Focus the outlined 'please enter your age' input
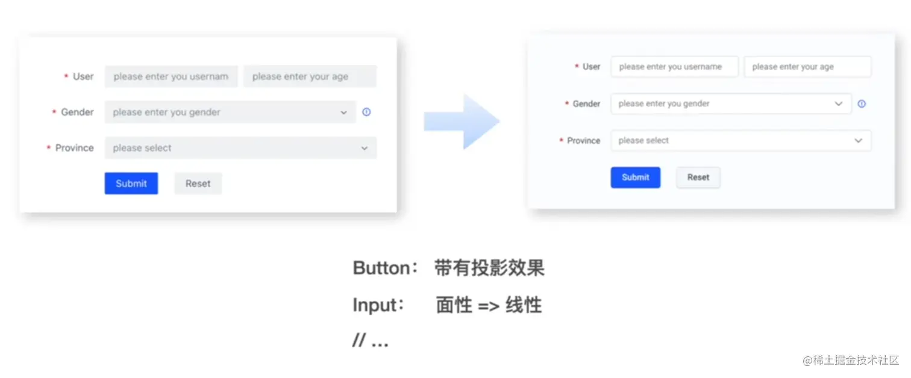This screenshot has height=378, width=911. pyautogui.click(x=807, y=67)
